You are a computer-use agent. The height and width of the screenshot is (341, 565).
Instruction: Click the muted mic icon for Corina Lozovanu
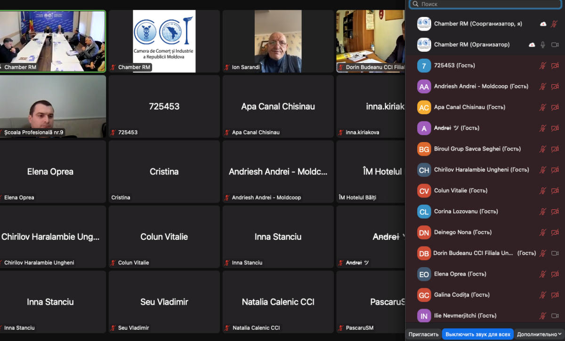(x=543, y=212)
